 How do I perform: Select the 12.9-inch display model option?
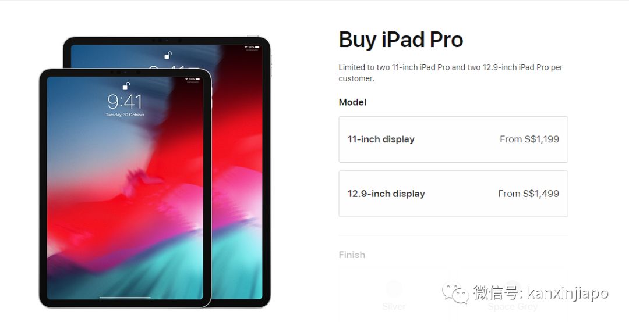[x=453, y=194]
